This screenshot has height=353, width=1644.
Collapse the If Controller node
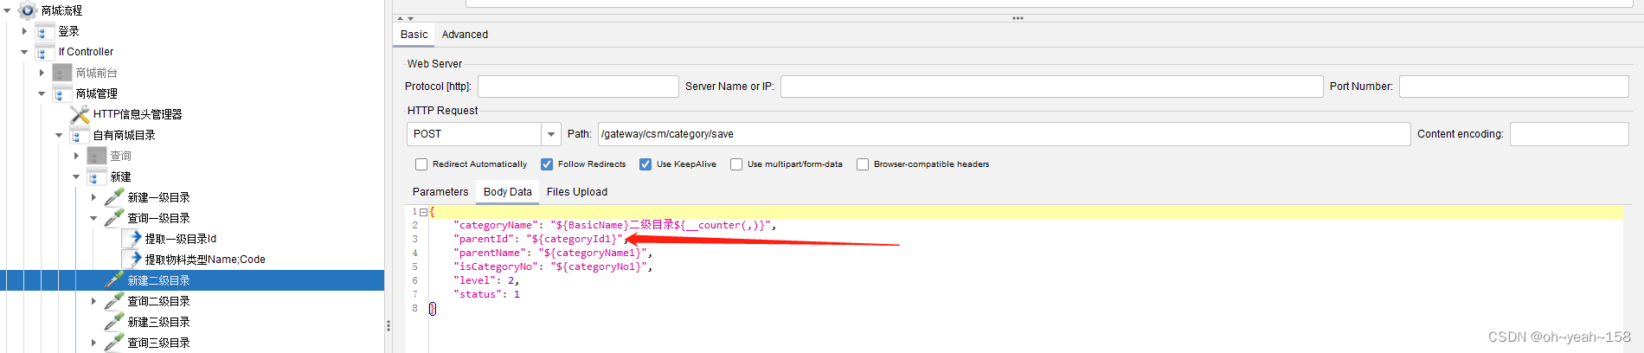24,52
